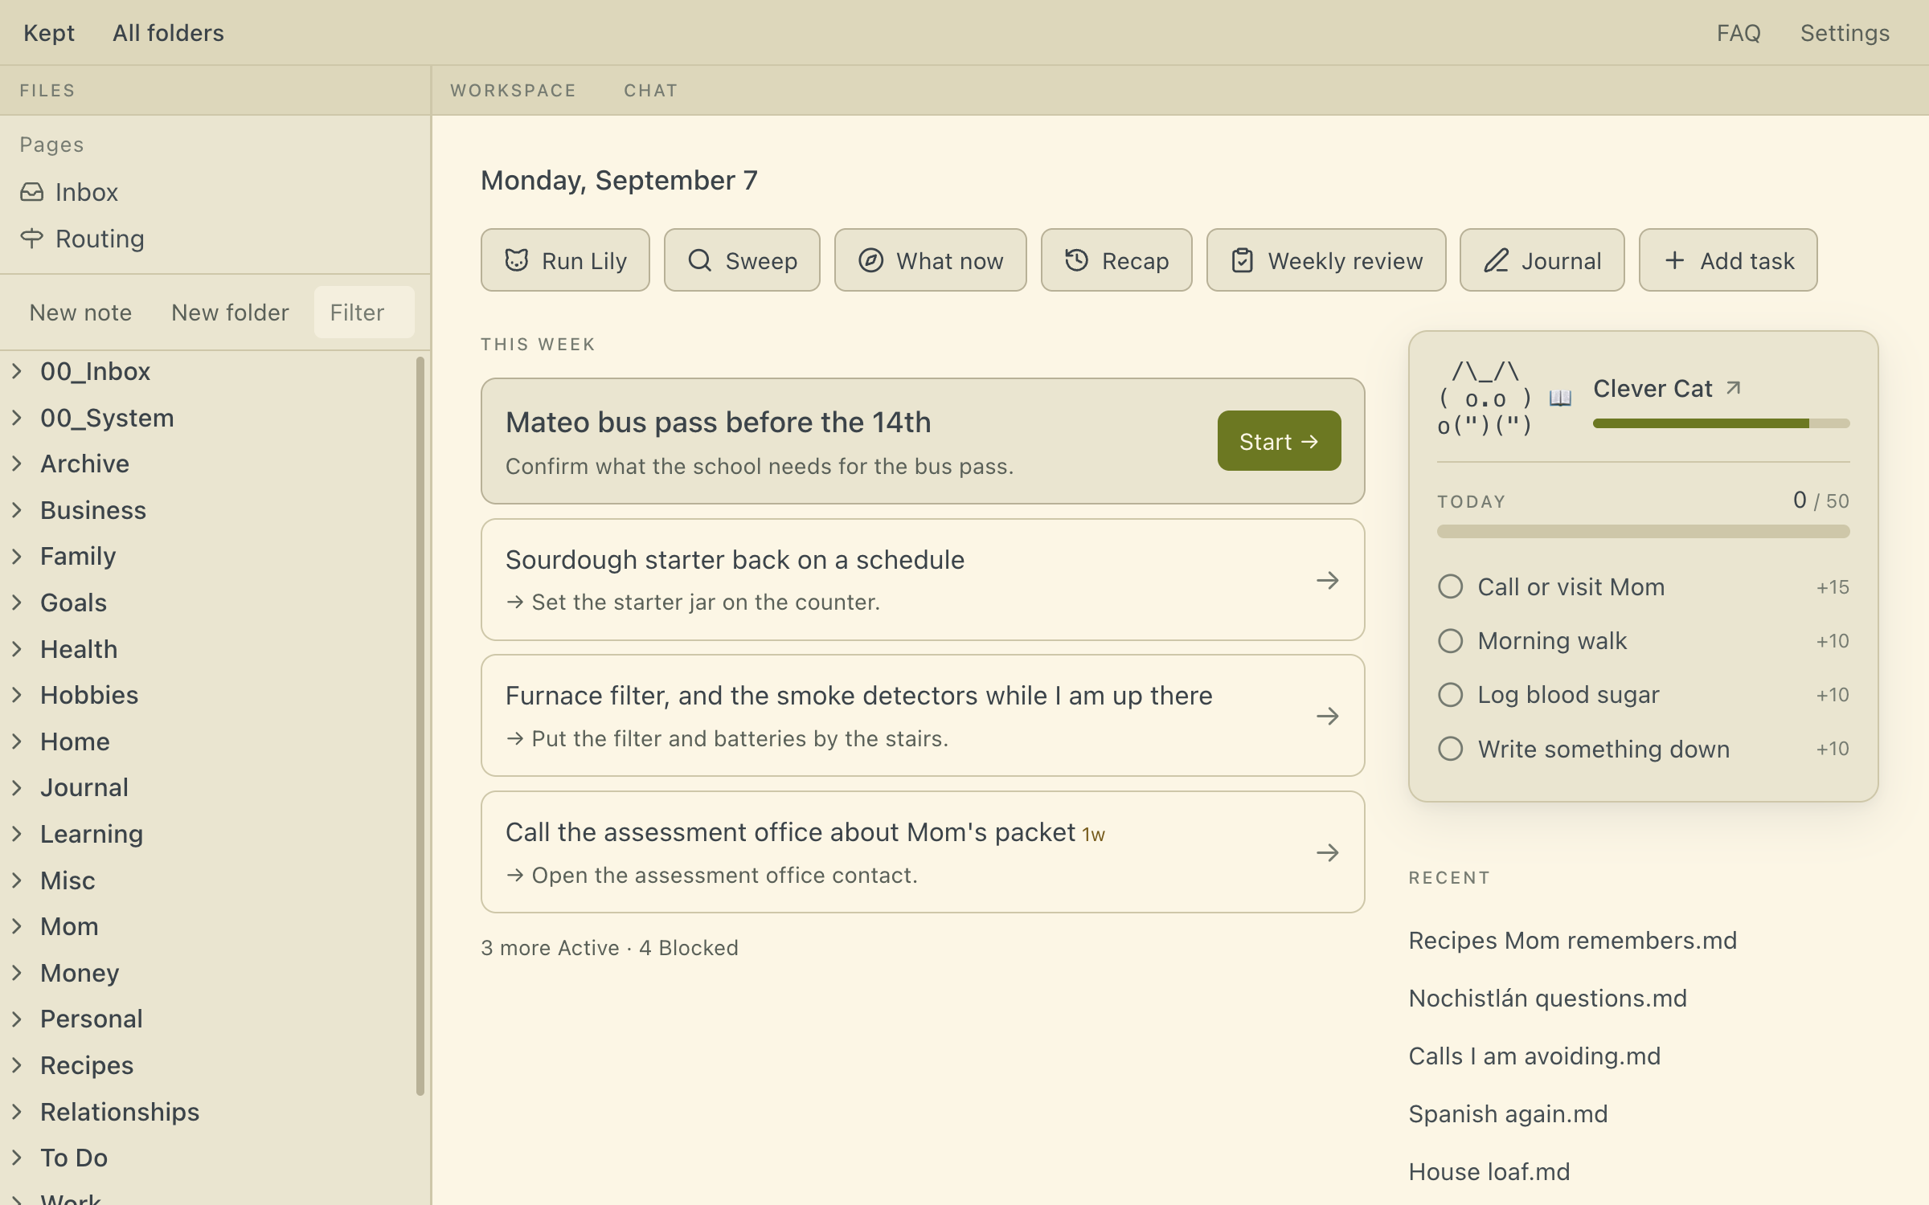Click the Sweep magnifier icon
The width and height of the screenshot is (1929, 1205).
tap(700, 260)
